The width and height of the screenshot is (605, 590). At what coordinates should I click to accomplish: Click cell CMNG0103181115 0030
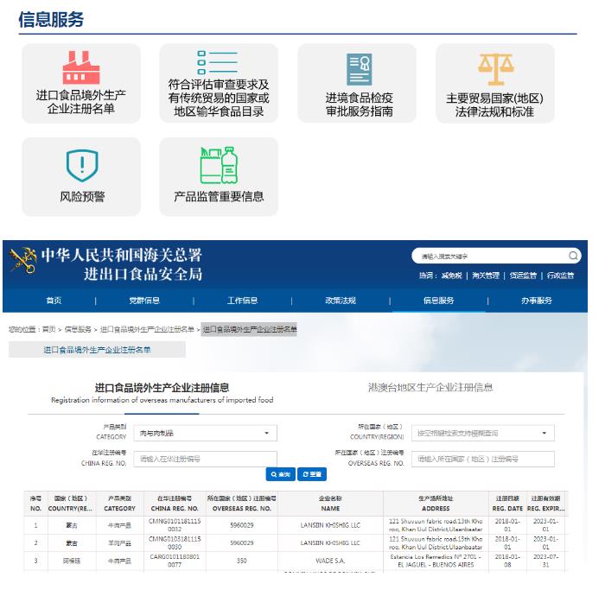click(175, 543)
